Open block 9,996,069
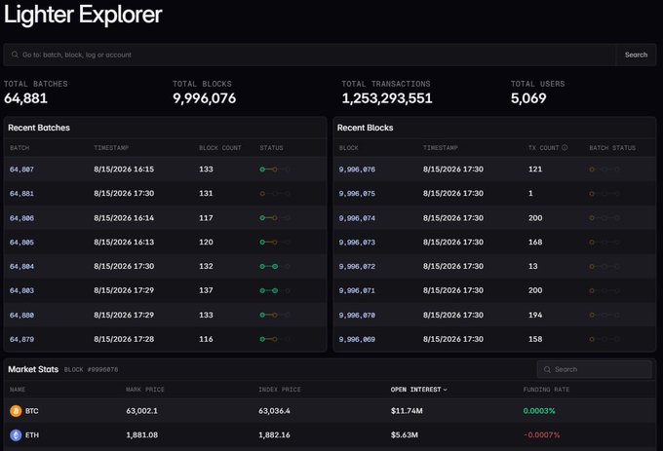Screen dimensions: 663x451 pyautogui.click(x=357, y=339)
